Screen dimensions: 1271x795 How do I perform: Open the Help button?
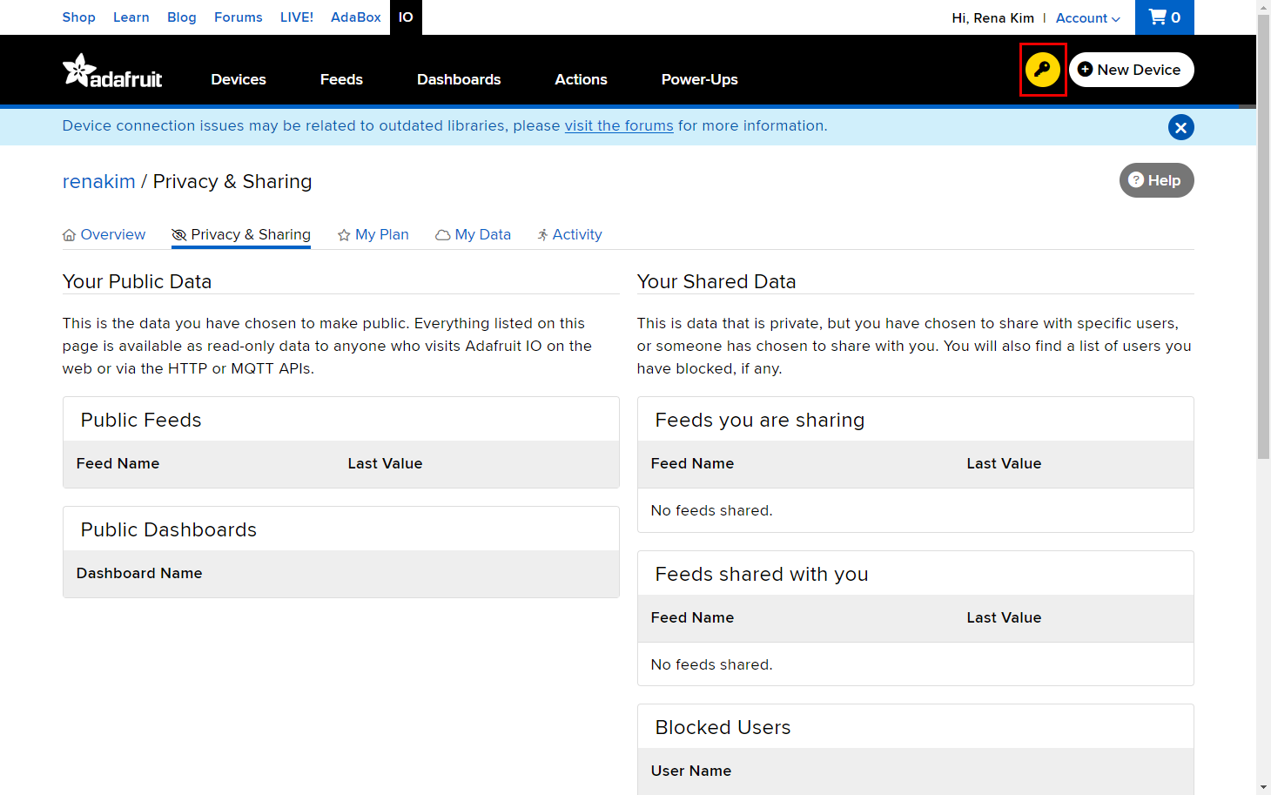(1156, 180)
